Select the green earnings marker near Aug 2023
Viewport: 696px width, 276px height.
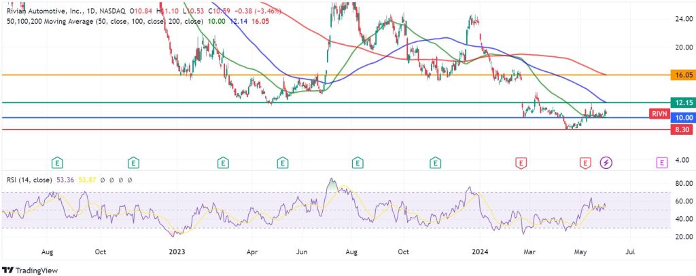coord(358,163)
